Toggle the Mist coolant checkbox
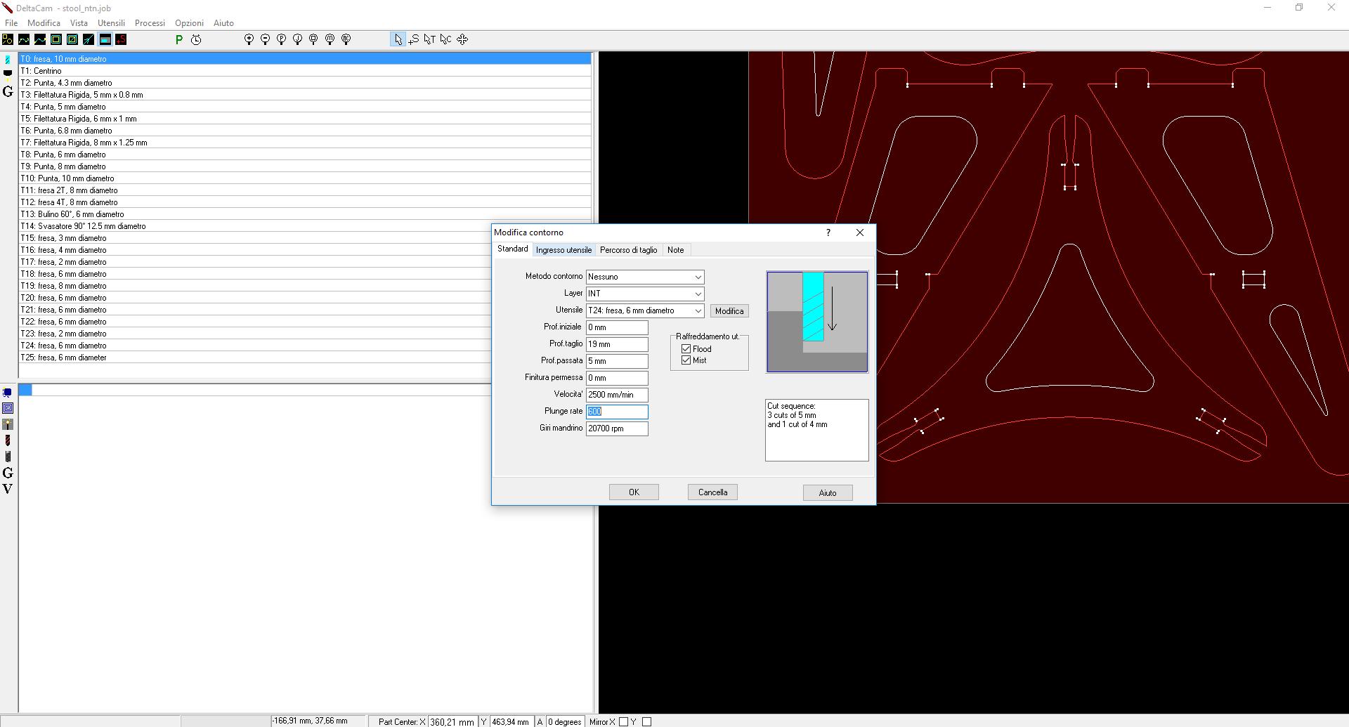Image resolution: width=1349 pixels, height=727 pixels. pos(686,360)
